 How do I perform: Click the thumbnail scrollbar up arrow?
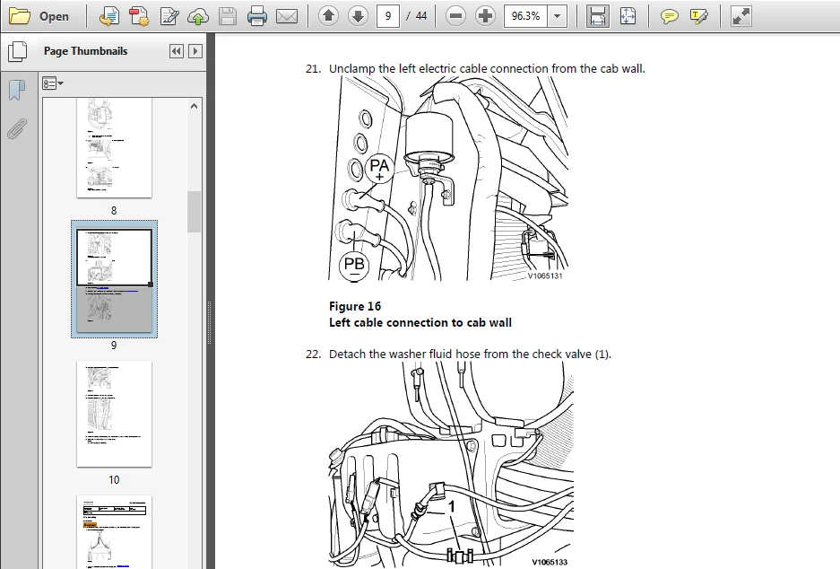coord(194,106)
